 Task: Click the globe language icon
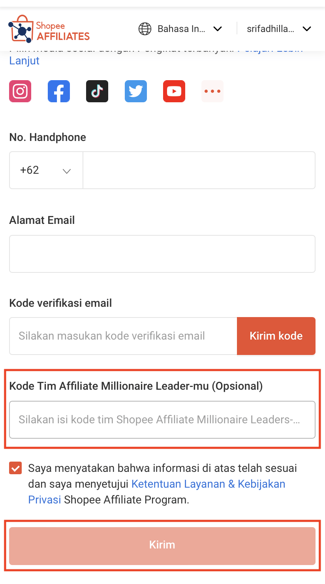point(145,29)
